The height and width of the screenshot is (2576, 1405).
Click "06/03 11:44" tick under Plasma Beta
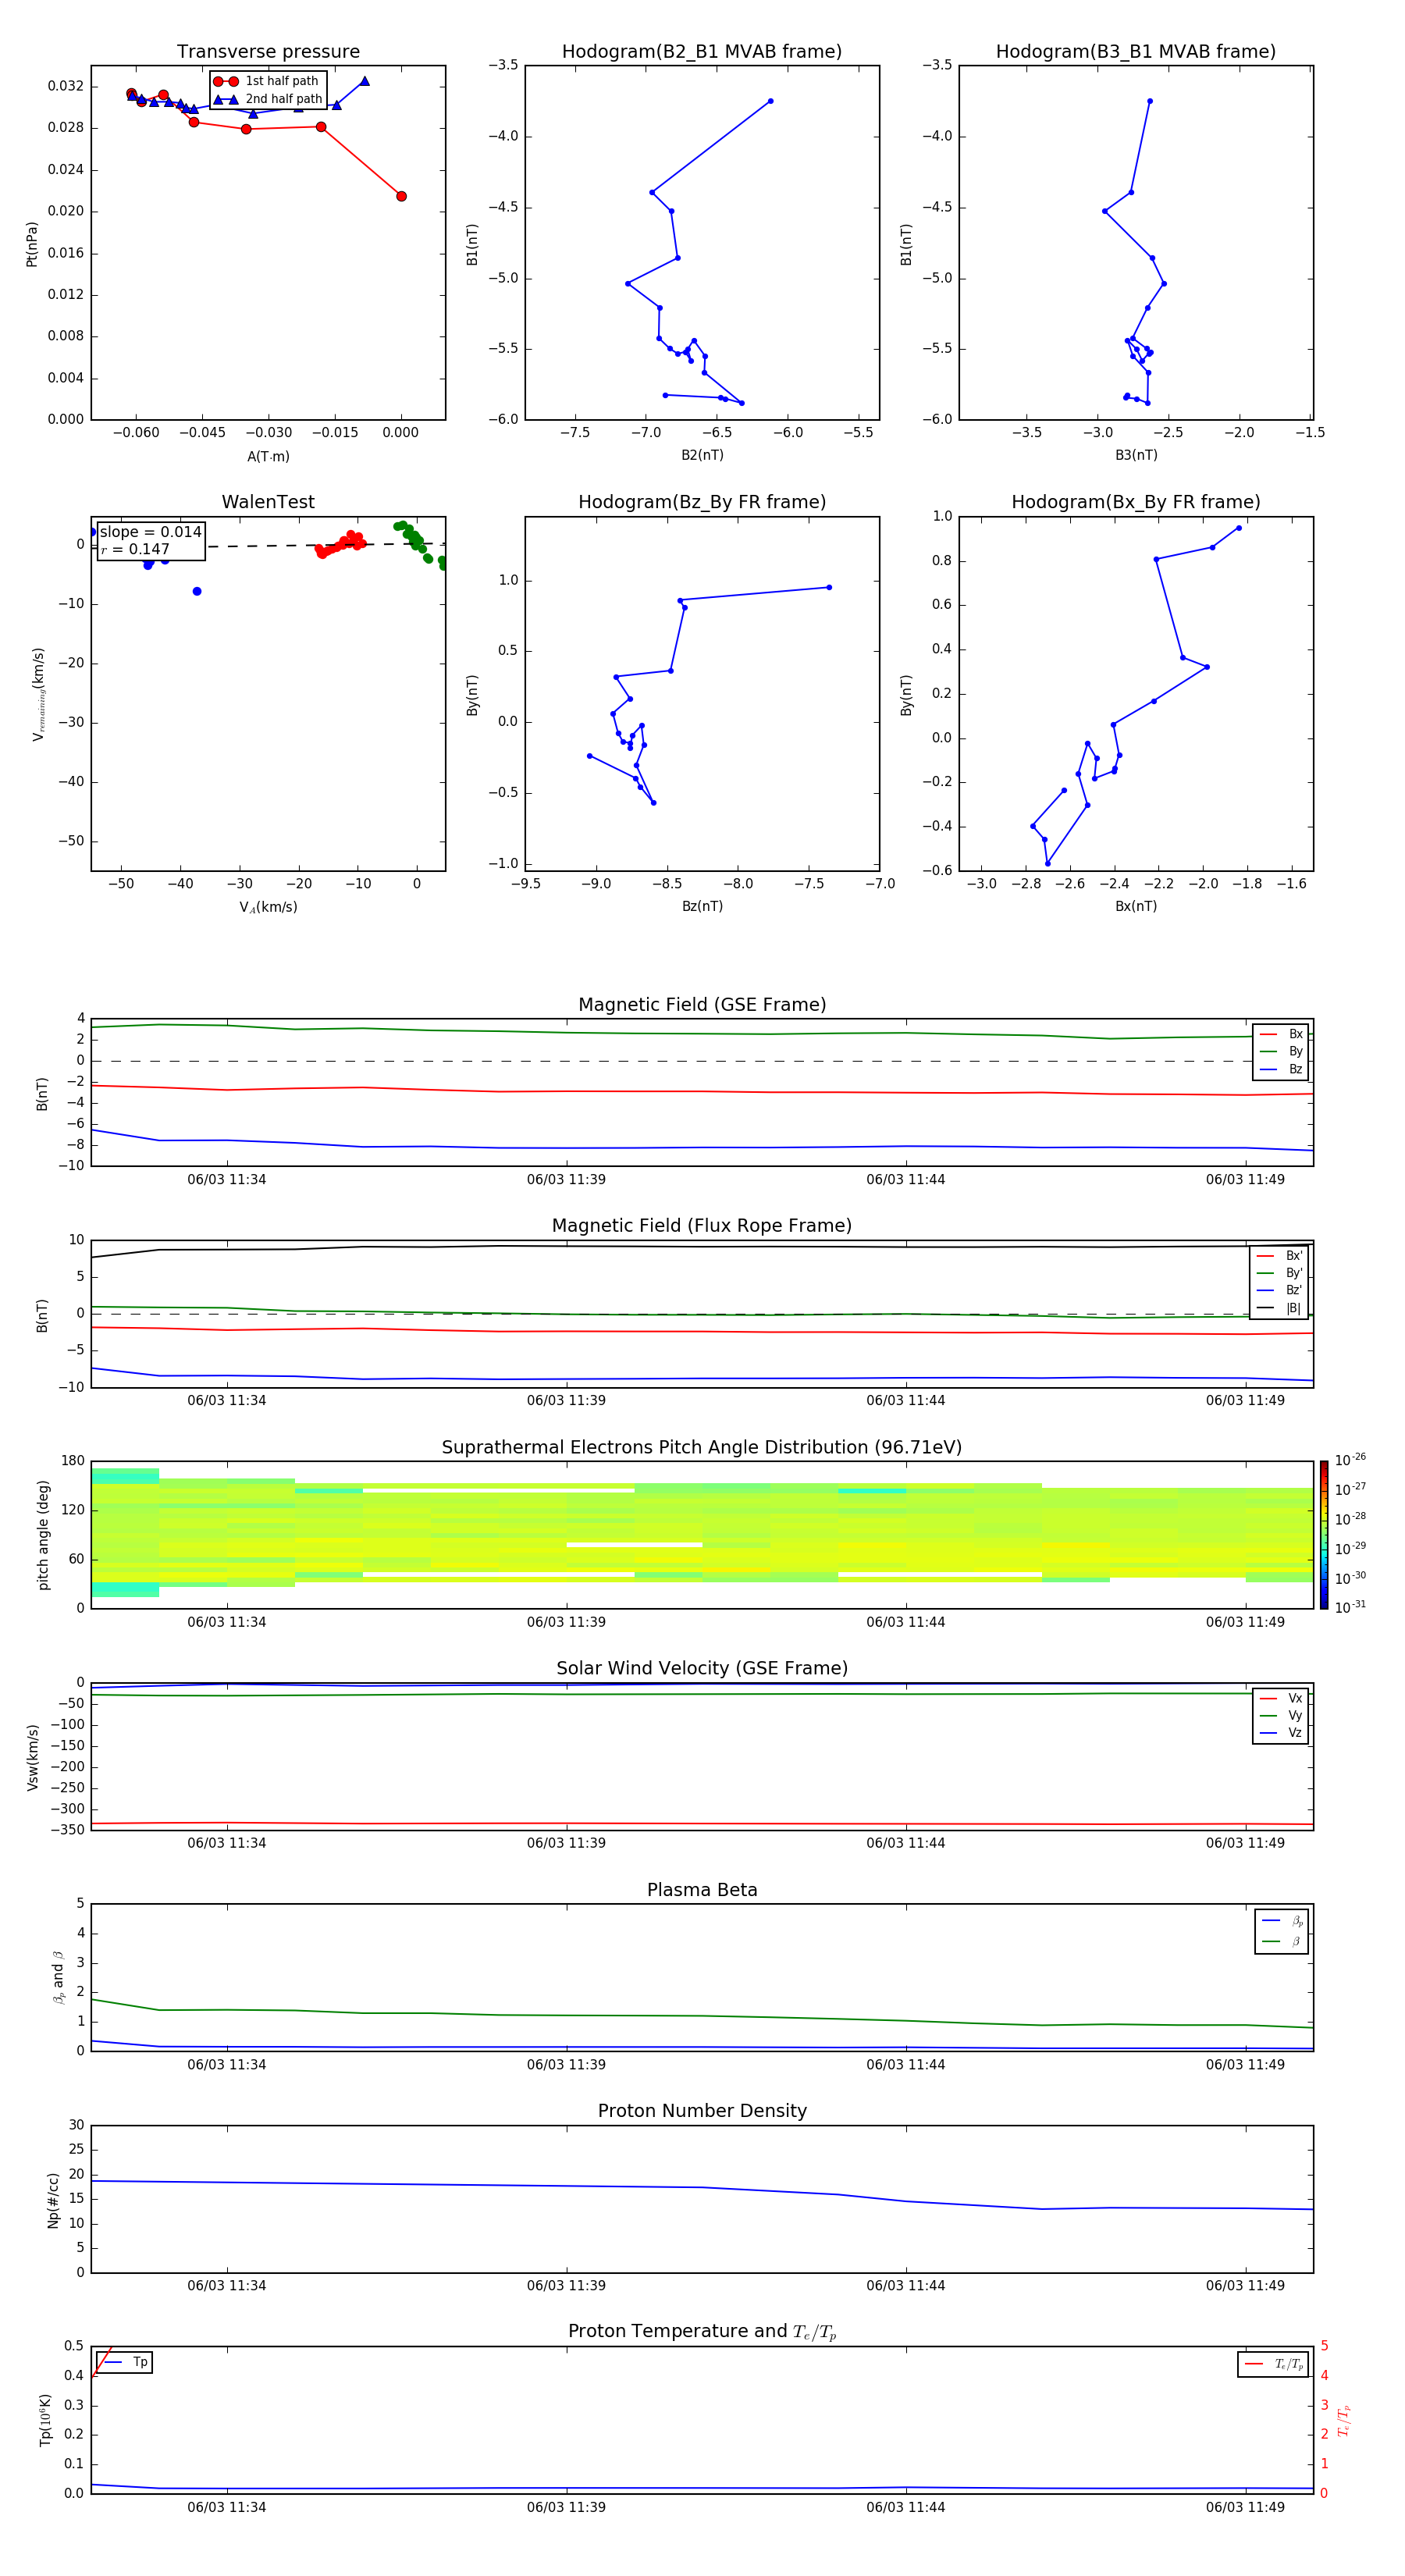(x=906, y=2064)
